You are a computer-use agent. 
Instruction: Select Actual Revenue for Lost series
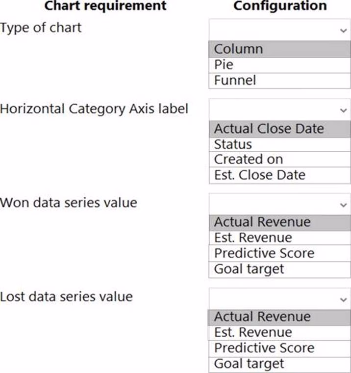pos(279,317)
